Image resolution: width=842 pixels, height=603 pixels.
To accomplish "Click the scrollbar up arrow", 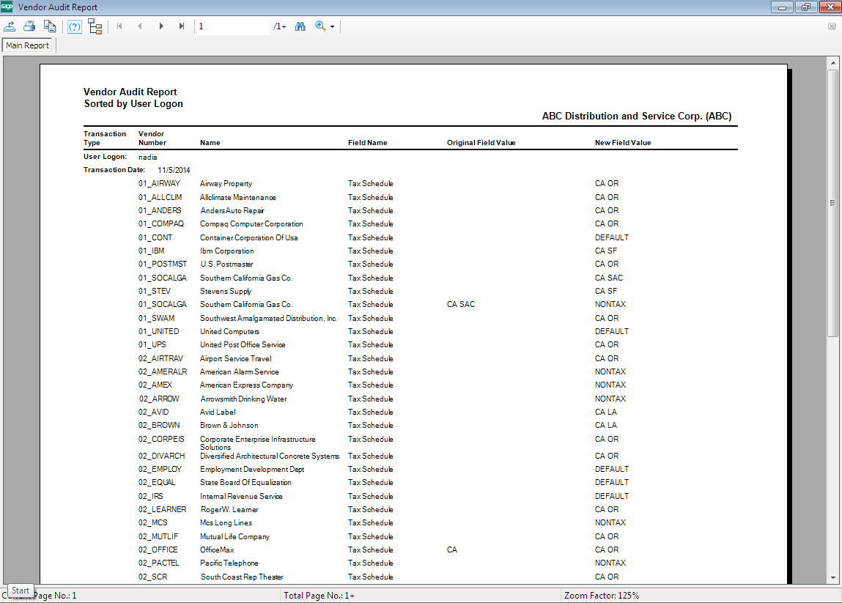I will (x=833, y=62).
